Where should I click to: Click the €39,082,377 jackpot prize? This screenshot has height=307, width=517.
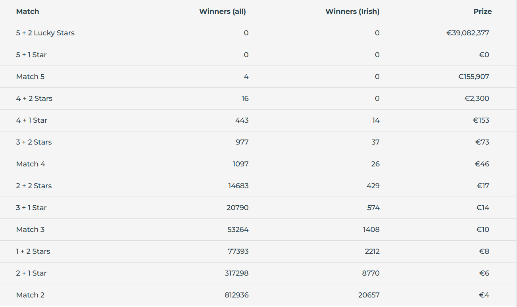coord(468,33)
